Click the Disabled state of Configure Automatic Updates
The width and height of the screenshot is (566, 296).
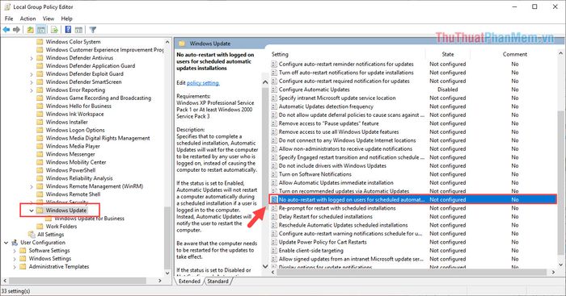448,90
